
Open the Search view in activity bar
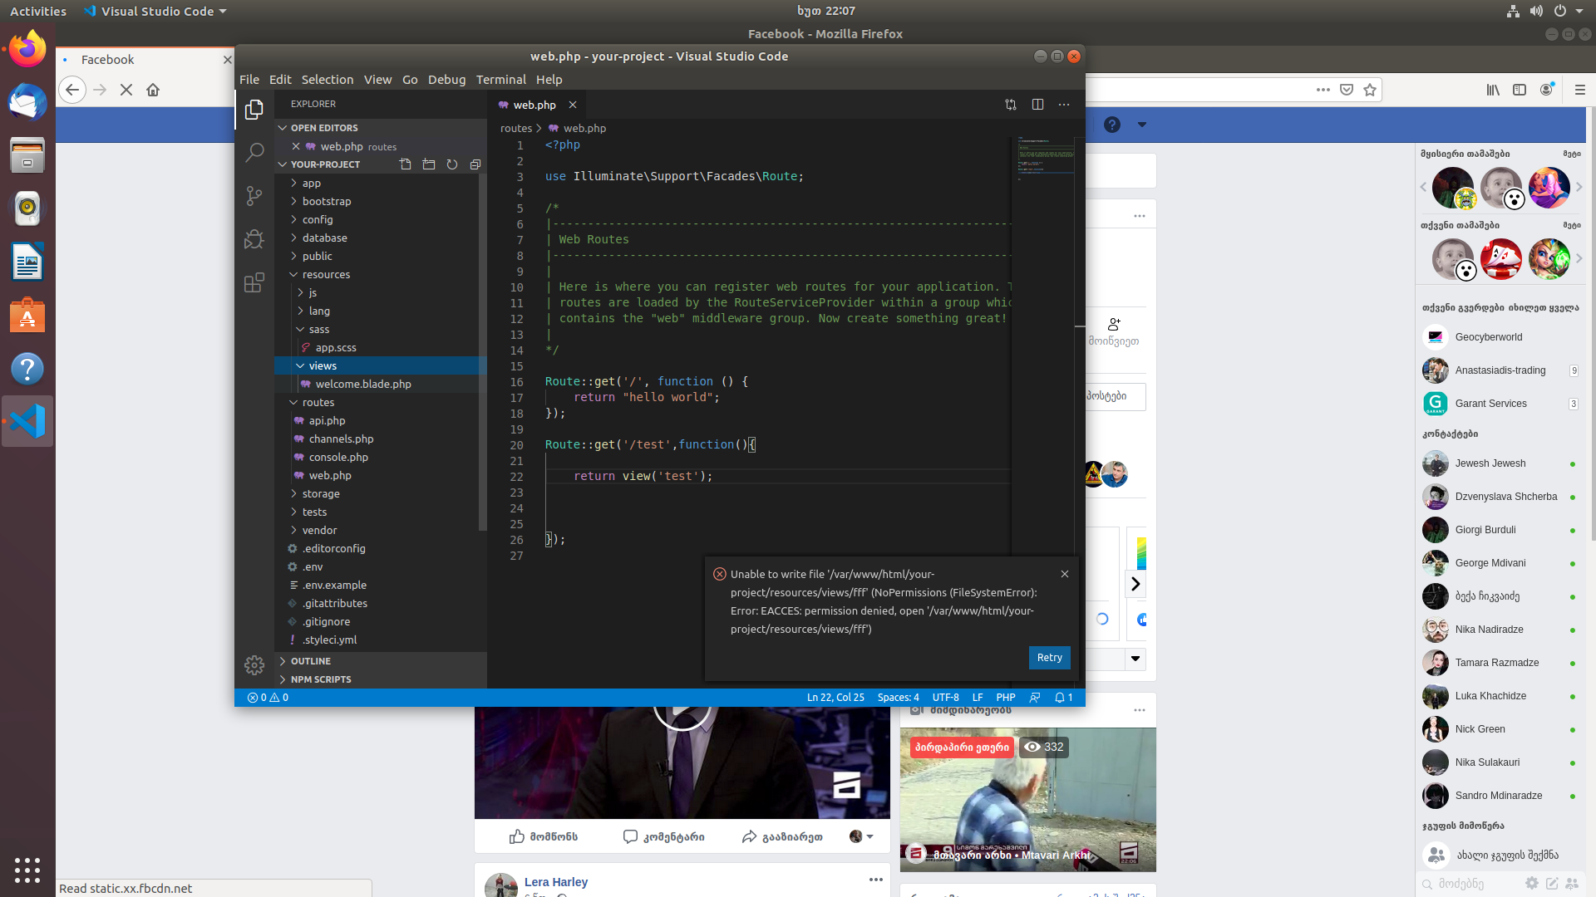[x=254, y=153]
